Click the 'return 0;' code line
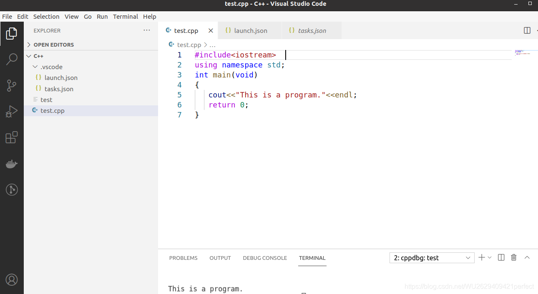The image size is (538, 294). 229,105
